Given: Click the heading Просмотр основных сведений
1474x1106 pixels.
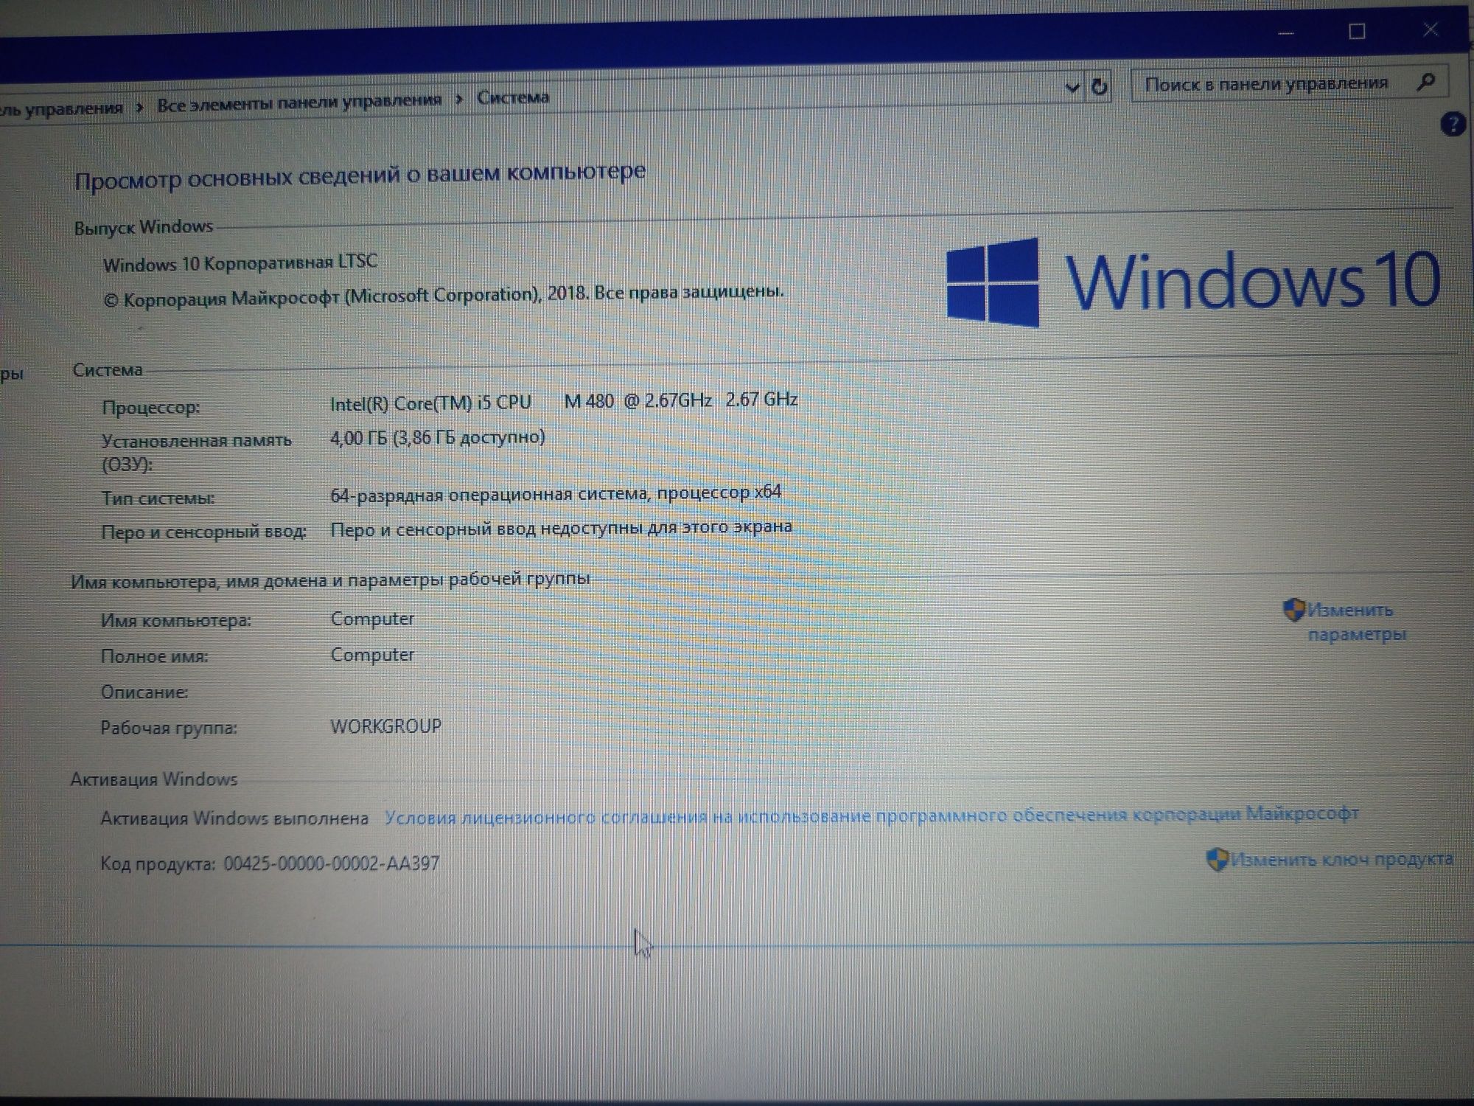Looking at the screenshot, I should click(x=360, y=175).
